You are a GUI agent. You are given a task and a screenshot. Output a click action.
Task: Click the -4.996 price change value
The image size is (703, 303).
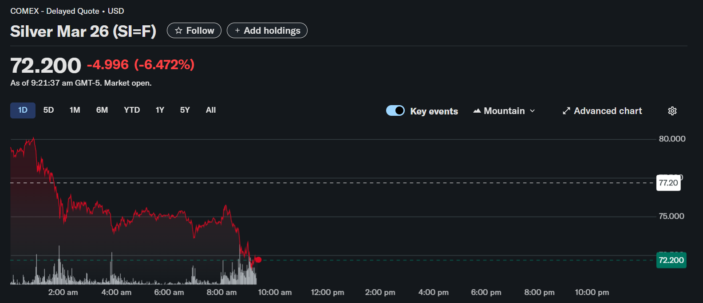point(108,65)
